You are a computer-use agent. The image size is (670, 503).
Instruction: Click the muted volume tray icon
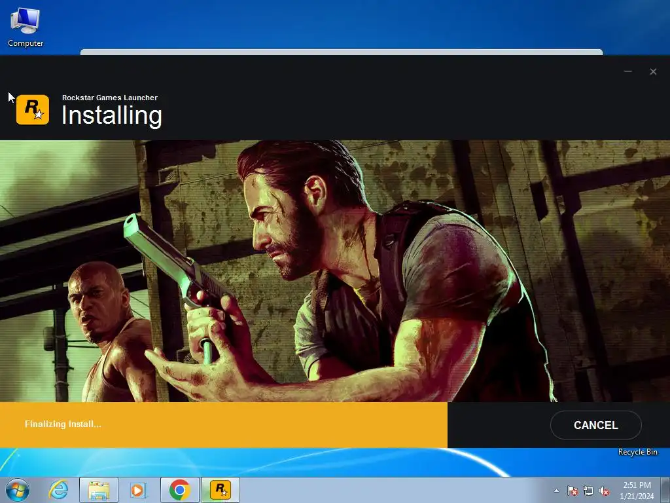(x=604, y=491)
